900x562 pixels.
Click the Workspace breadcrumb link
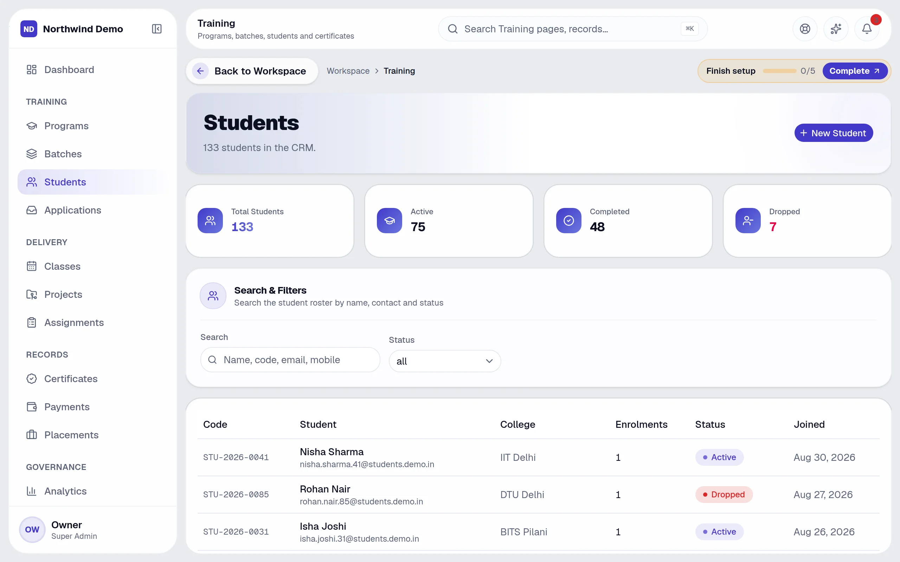(x=348, y=71)
